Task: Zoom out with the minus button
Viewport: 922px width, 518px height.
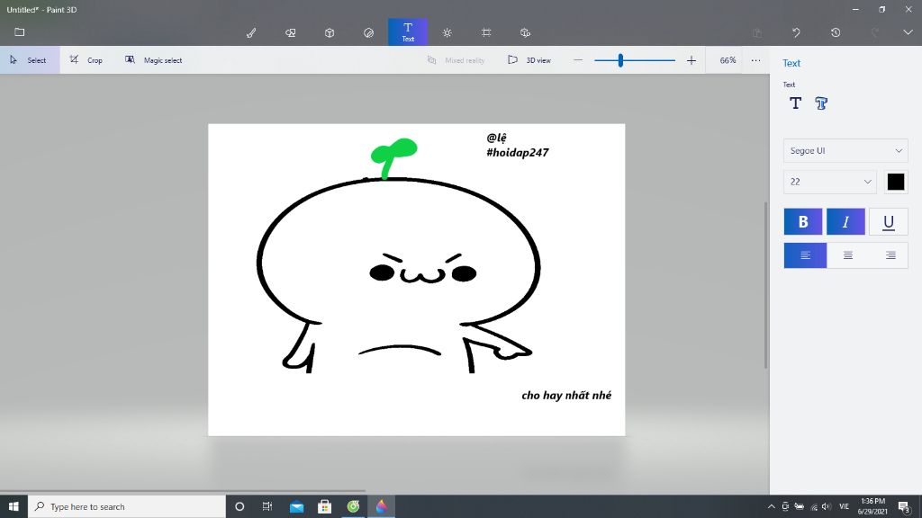Action: click(x=578, y=60)
